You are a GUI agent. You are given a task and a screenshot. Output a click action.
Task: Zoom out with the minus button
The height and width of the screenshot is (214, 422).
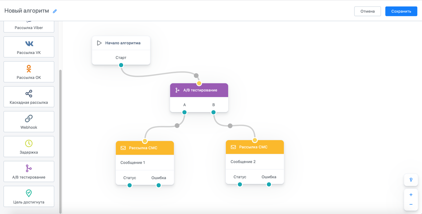pyautogui.click(x=411, y=204)
